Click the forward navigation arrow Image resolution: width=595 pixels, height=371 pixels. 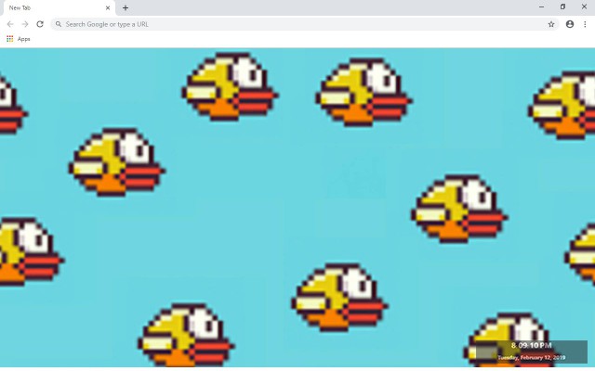click(x=25, y=24)
